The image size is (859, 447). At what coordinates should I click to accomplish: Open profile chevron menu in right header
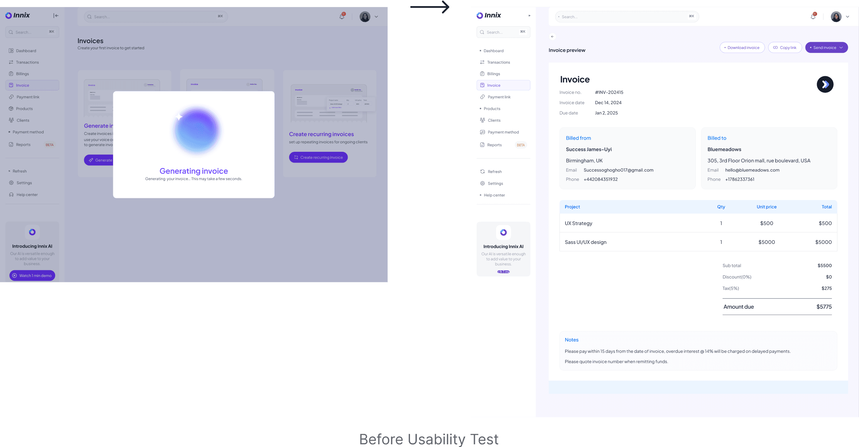[847, 17]
